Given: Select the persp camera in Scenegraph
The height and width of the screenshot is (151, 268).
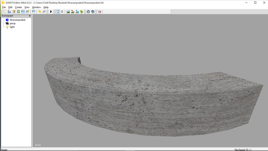Looking at the screenshot, I should coord(12,23).
